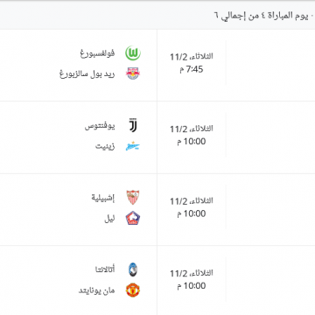Click the Red Bull Salzburg crest
The width and height of the screenshot is (315, 315).
[133, 73]
